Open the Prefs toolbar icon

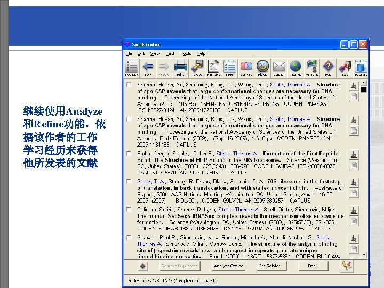pyautogui.click(x=230, y=68)
